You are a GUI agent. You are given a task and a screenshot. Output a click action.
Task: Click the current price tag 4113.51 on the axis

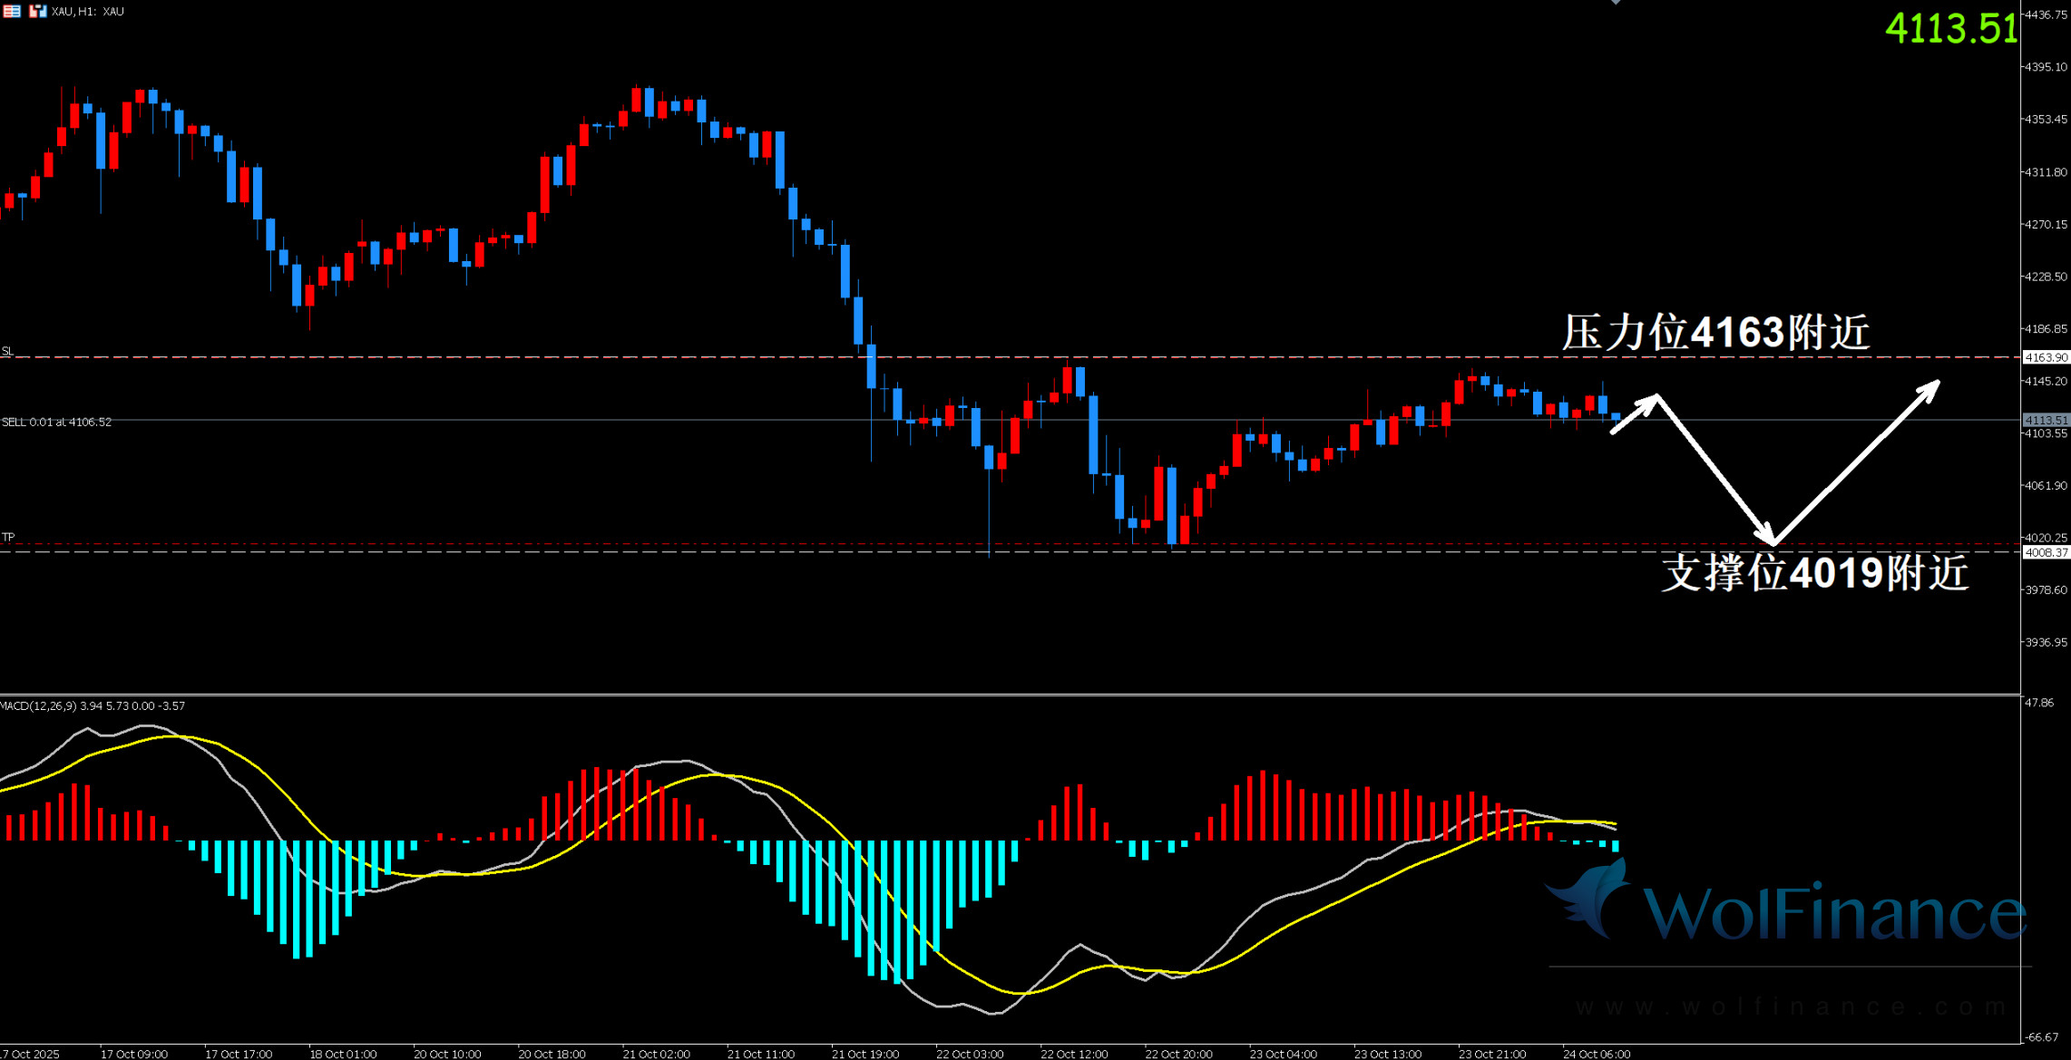[x=2046, y=420]
